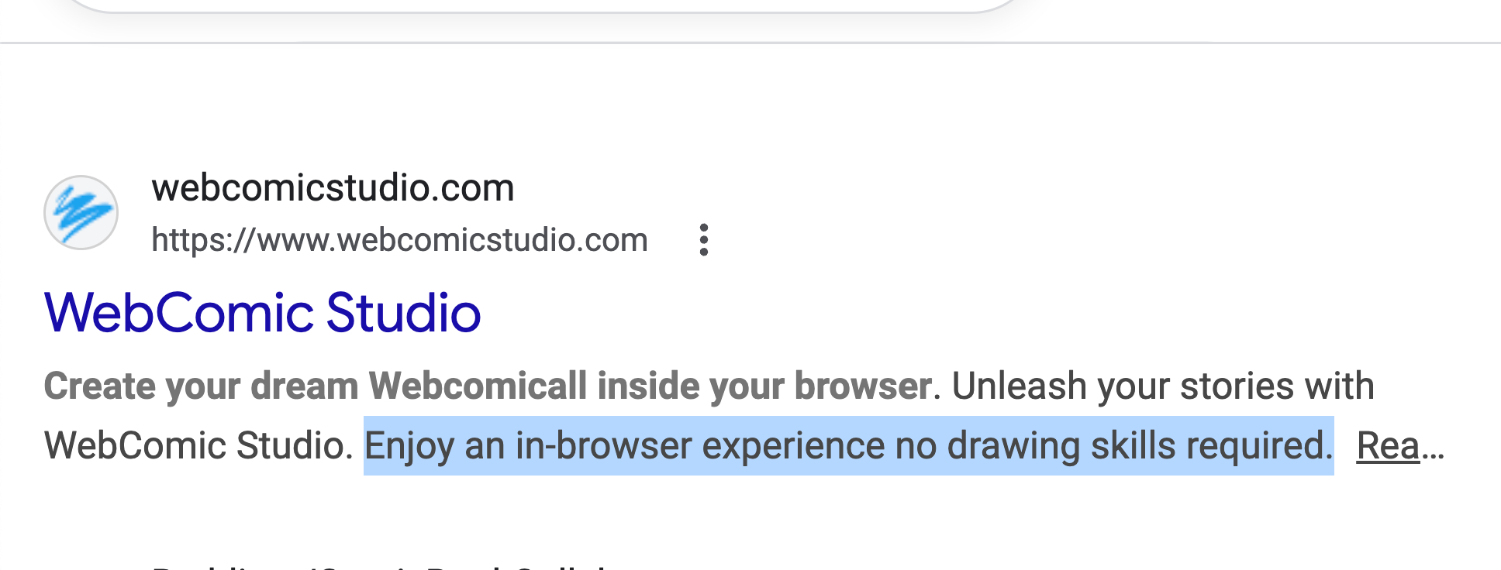Click the webcomicstudio.com site name
This screenshot has width=1501, height=570.
(x=333, y=188)
